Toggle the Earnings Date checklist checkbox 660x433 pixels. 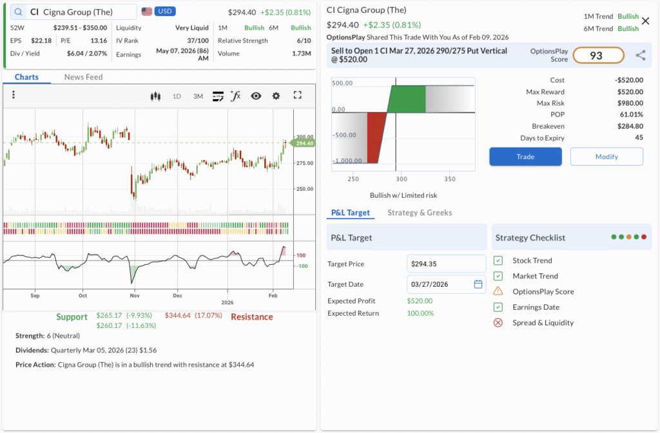tap(498, 307)
